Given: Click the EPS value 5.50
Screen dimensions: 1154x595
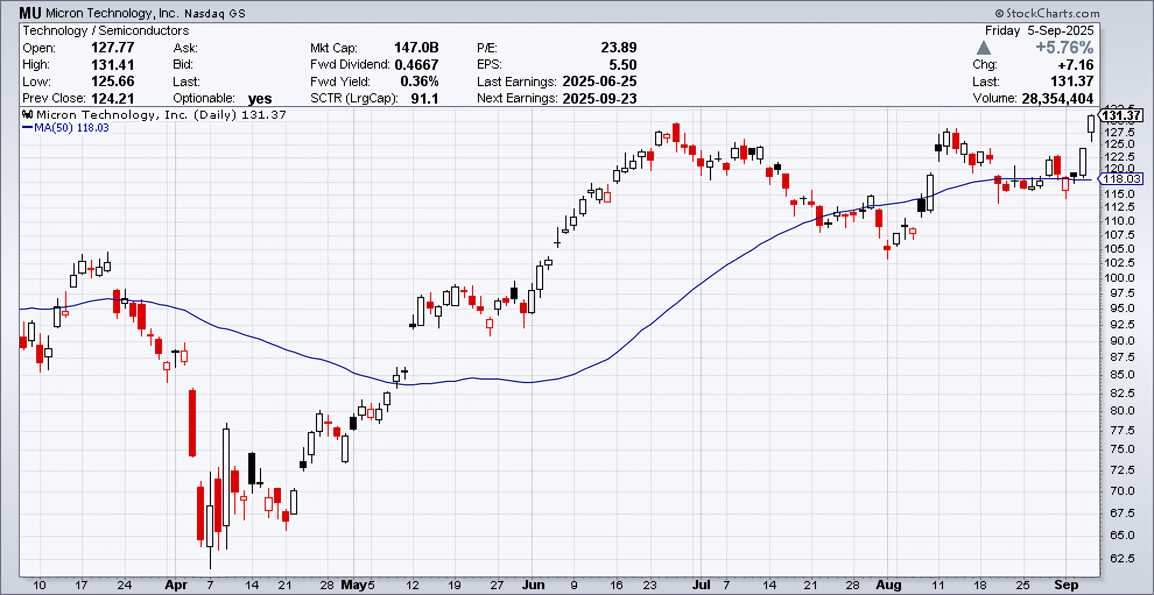Looking at the screenshot, I should (624, 65).
